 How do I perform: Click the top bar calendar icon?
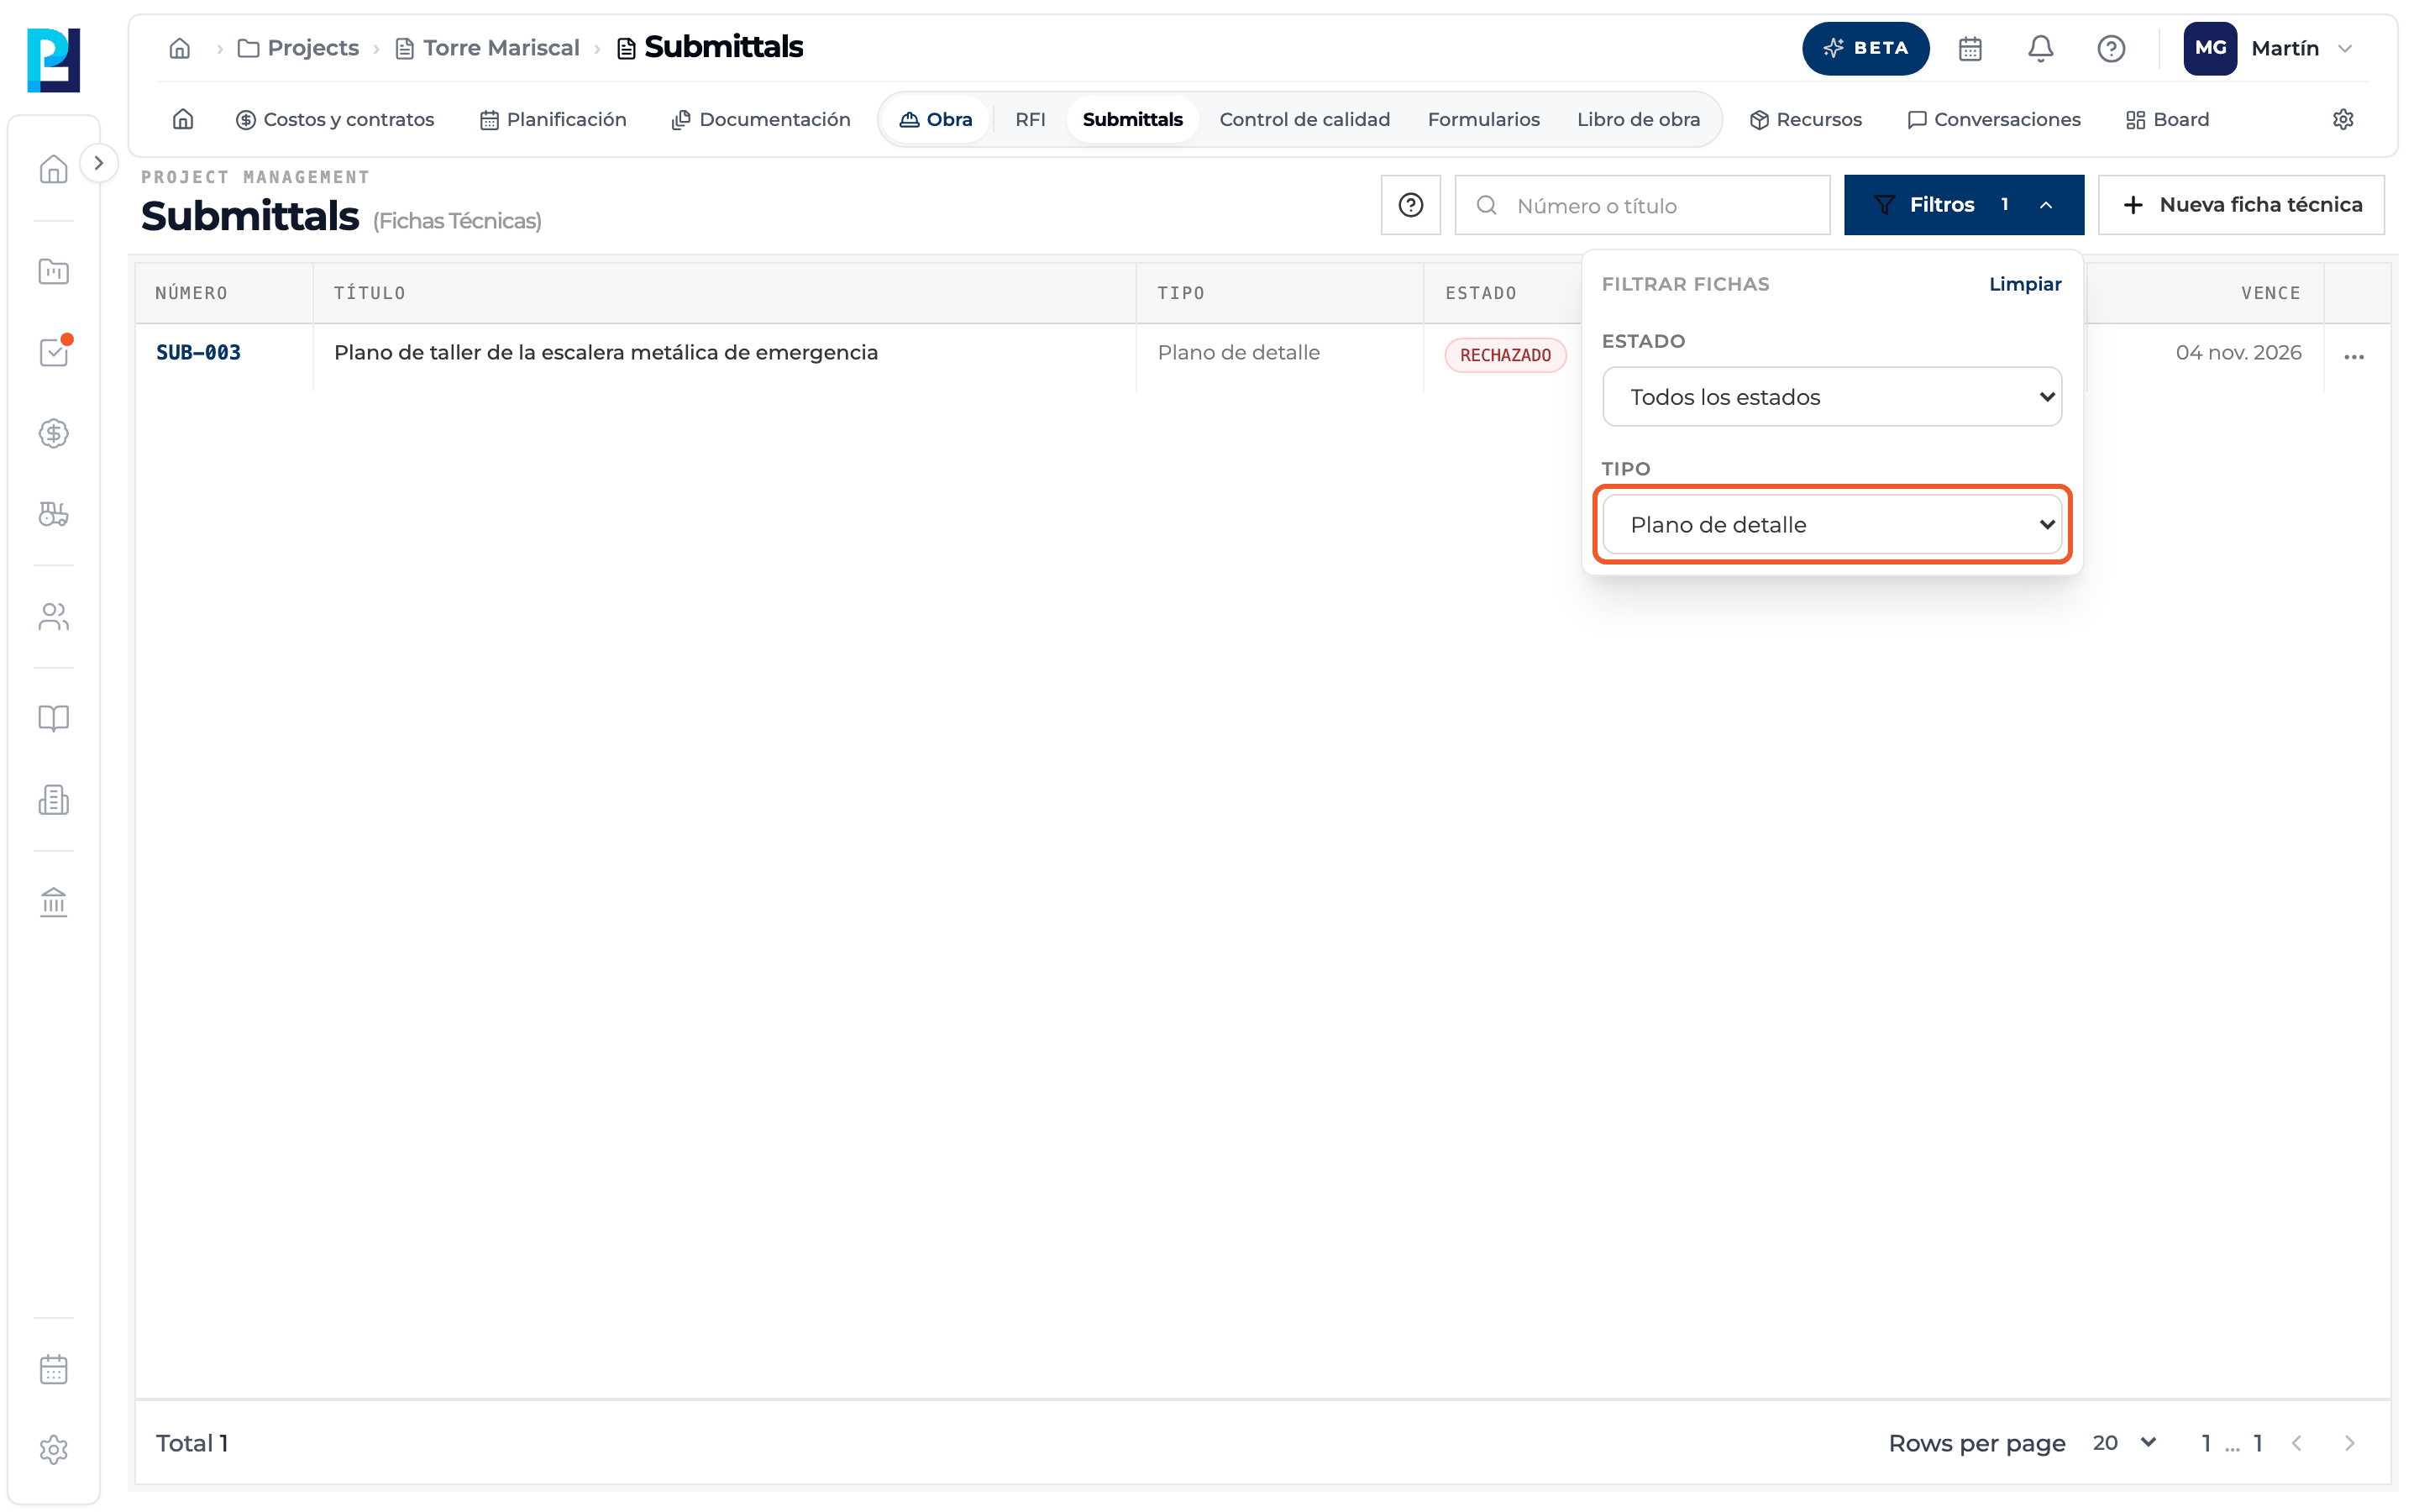tap(1970, 48)
